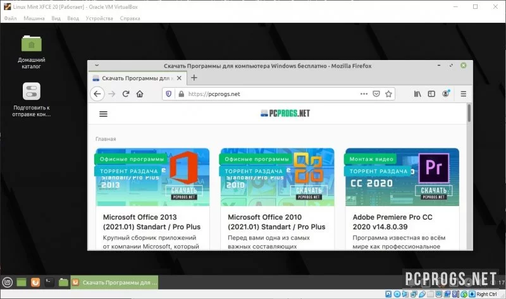
Task: Open the Linux Mint start menu
Action: point(8,283)
